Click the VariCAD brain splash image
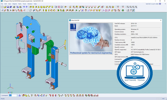Screen dimensions: 167x100 tap(91, 38)
